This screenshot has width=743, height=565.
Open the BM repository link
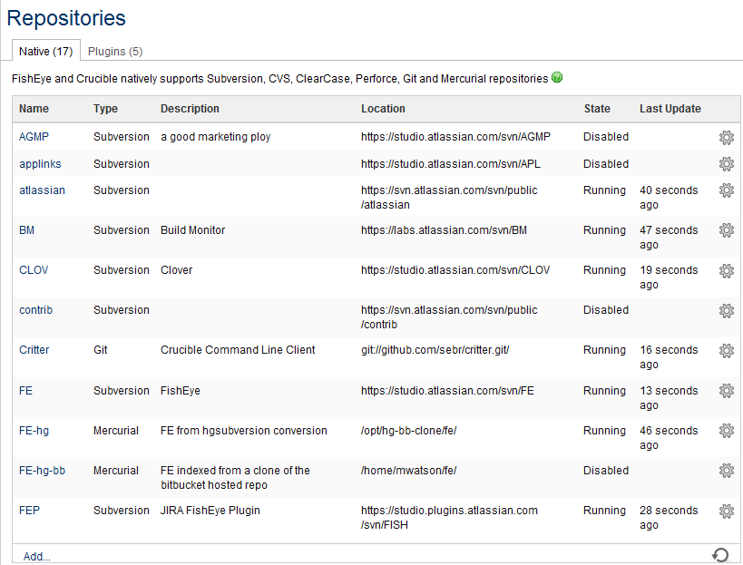coord(26,230)
